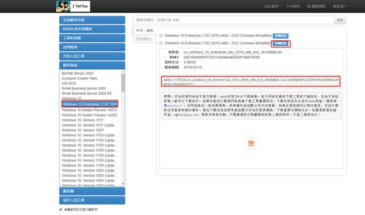Expand the 工具和资源 sidebar category
Viewport: 365px width, 215px height.
point(92,38)
